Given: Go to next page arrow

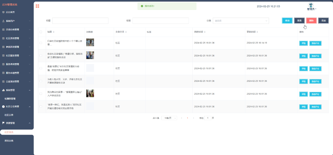Looking at the screenshot, I should (x=194, y=118).
